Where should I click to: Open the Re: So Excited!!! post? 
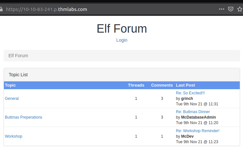click(190, 93)
